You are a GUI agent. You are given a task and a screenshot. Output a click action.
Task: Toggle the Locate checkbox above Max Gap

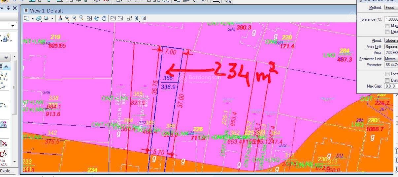[387, 74]
